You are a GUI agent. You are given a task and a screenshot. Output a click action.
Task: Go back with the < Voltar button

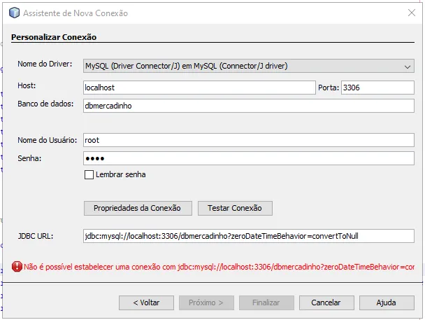pyautogui.click(x=146, y=302)
